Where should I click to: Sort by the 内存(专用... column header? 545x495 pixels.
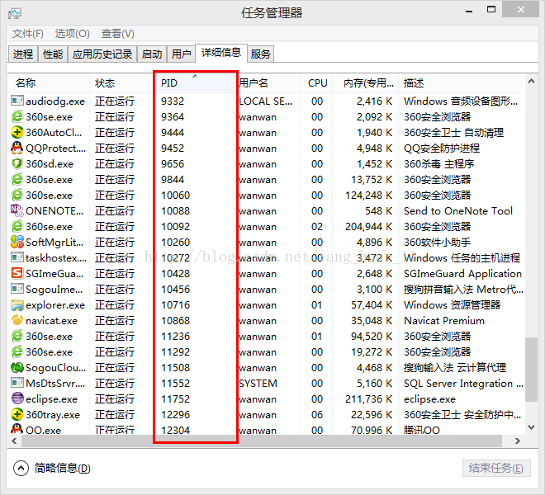365,83
